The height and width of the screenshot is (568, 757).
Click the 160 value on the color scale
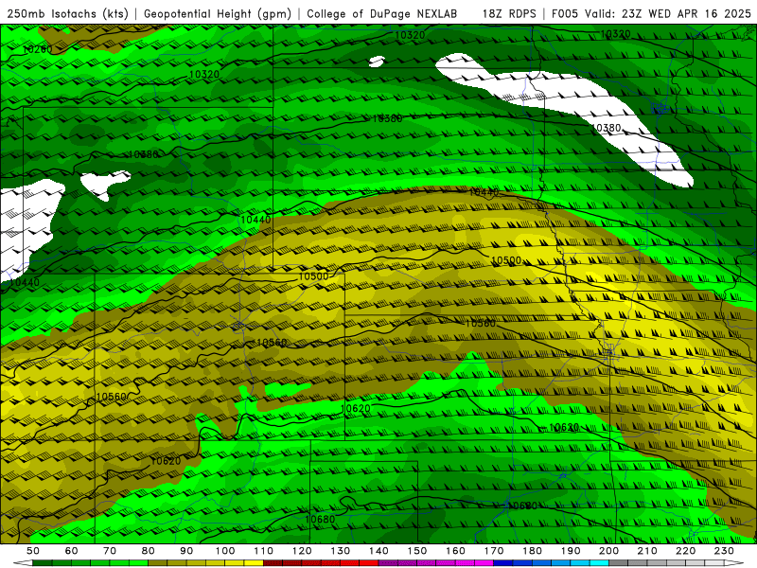[456, 551]
